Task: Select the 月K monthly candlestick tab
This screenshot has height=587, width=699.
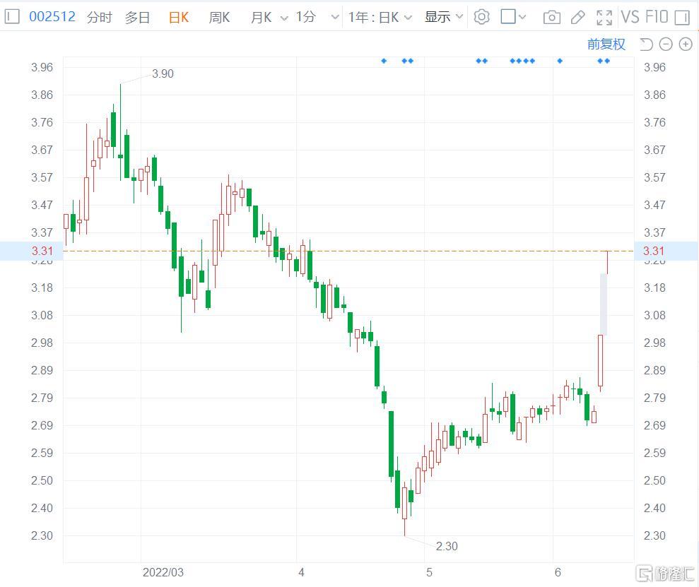Action: (262, 18)
